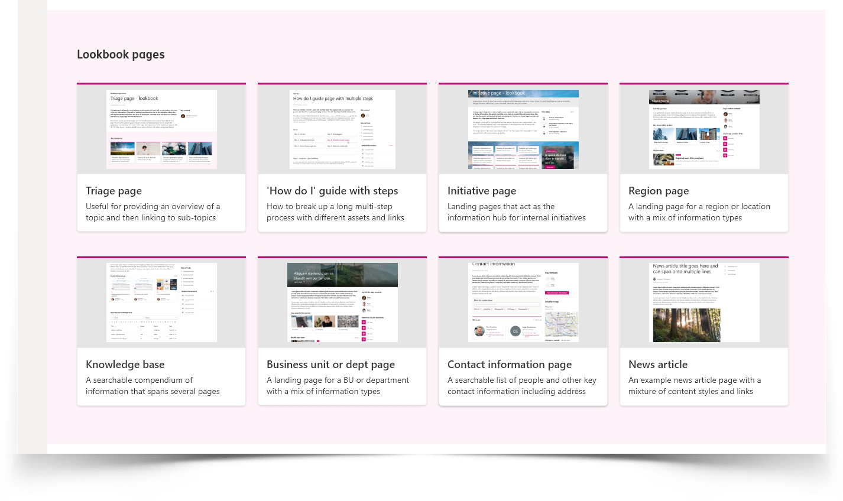Open the News article thumbnail preview
The width and height of the screenshot is (843, 501).
(704, 302)
